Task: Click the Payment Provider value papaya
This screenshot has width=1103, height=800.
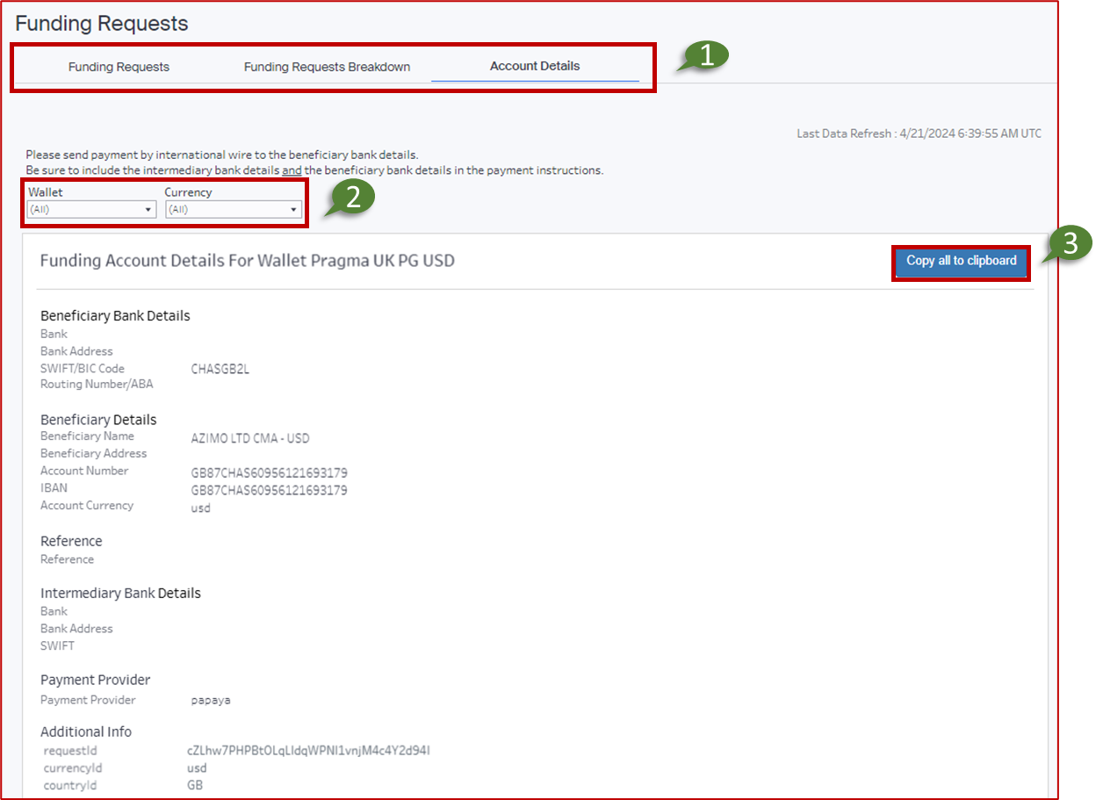Action: [x=211, y=701]
